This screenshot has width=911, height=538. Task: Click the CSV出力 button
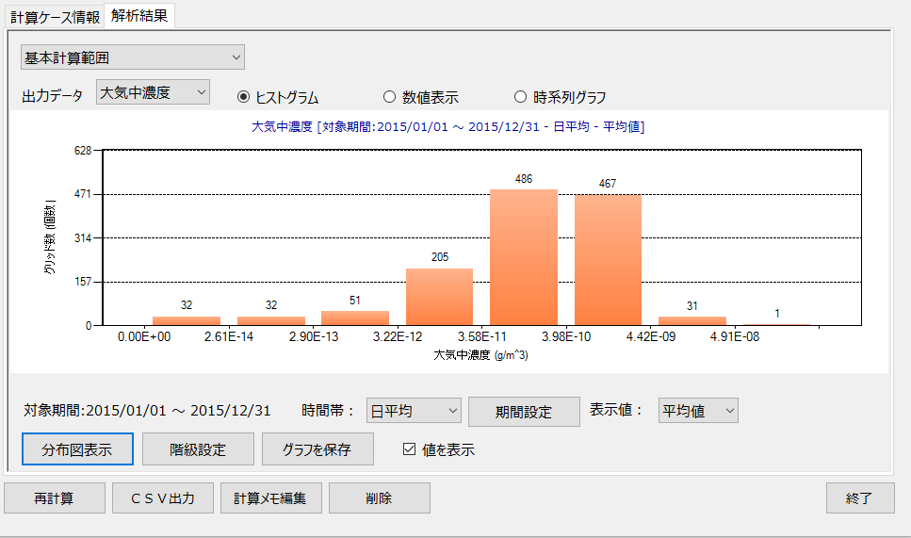163,497
